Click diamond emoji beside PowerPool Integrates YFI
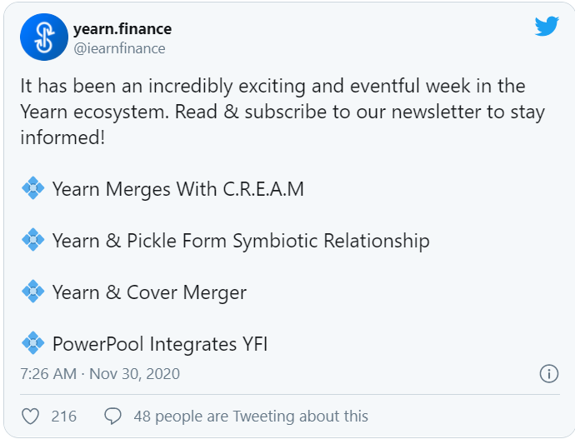This screenshot has width=575, height=444. point(32,343)
